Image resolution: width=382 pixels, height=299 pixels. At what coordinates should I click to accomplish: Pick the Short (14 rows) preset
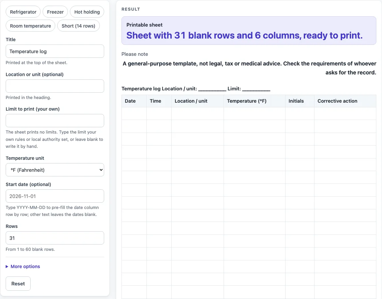point(79,26)
